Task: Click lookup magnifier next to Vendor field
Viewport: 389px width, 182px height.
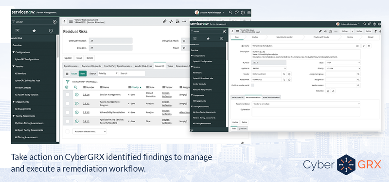Action: (x=284, y=74)
